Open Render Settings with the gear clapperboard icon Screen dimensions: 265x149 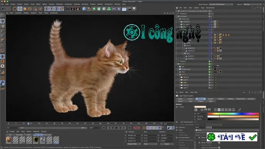click(x=78, y=8)
